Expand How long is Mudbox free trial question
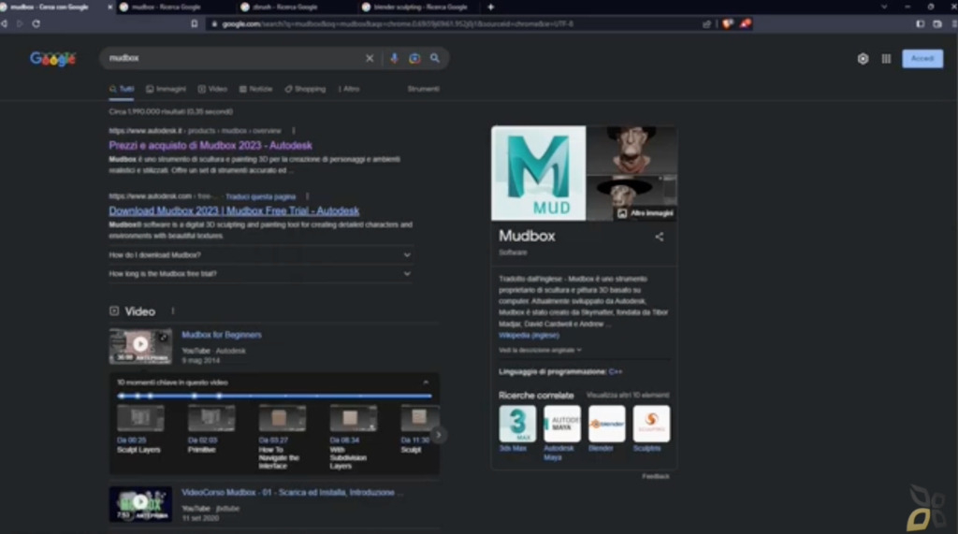 point(260,274)
